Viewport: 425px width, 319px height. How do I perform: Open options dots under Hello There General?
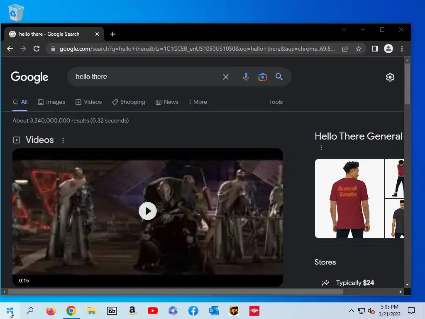click(321, 147)
